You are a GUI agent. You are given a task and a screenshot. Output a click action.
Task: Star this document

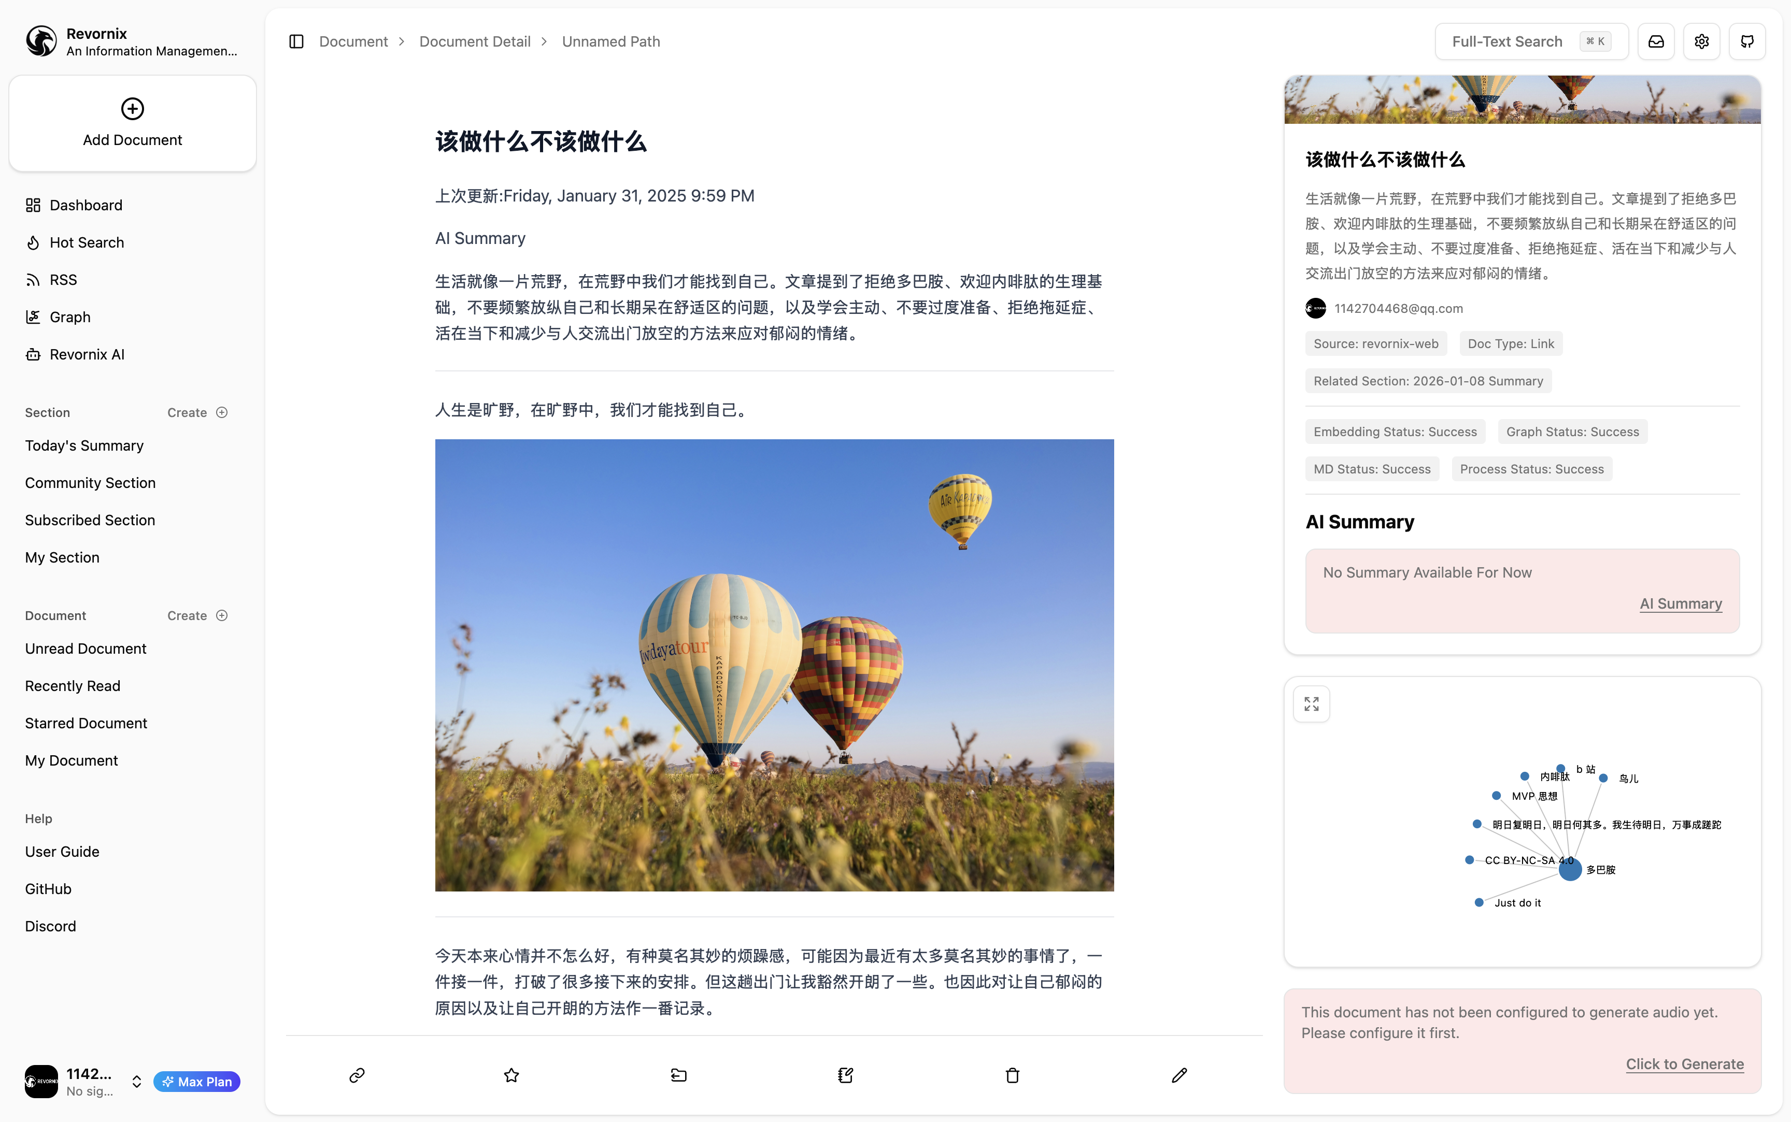coord(510,1074)
